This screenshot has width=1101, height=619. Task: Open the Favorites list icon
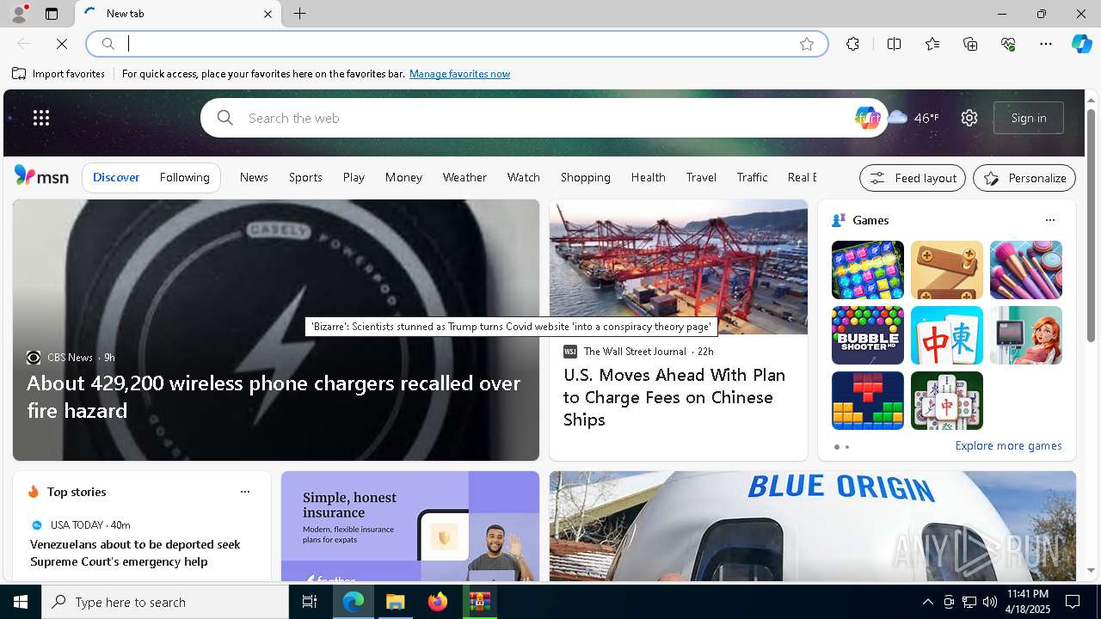pyautogui.click(x=932, y=44)
